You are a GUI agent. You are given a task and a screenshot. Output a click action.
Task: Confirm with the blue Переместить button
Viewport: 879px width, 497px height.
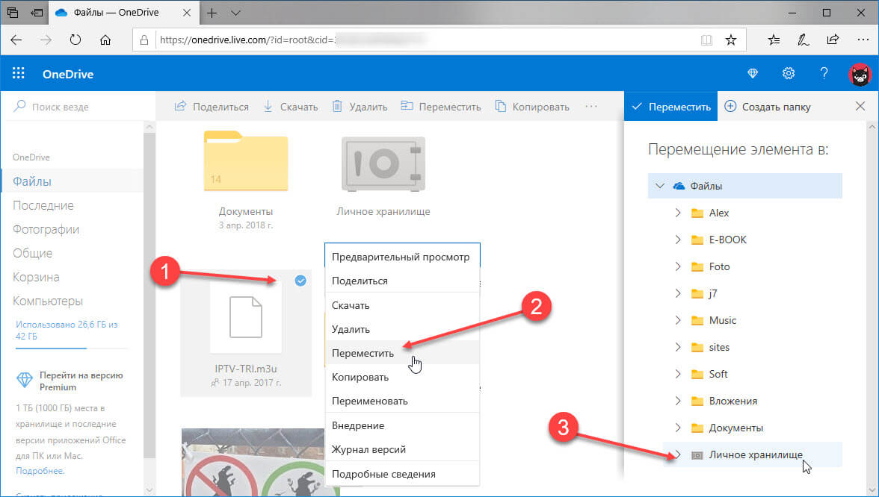(x=670, y=106)
